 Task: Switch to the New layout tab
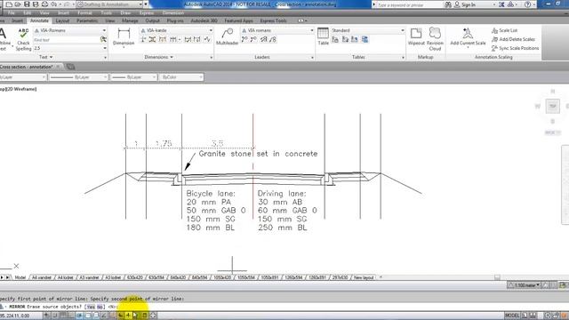(364, 277)
